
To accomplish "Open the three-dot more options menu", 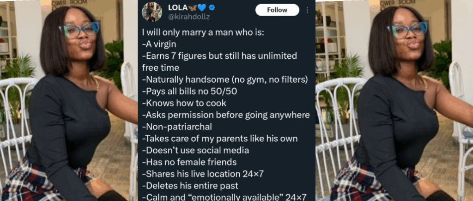I will [x=307, y=10].
